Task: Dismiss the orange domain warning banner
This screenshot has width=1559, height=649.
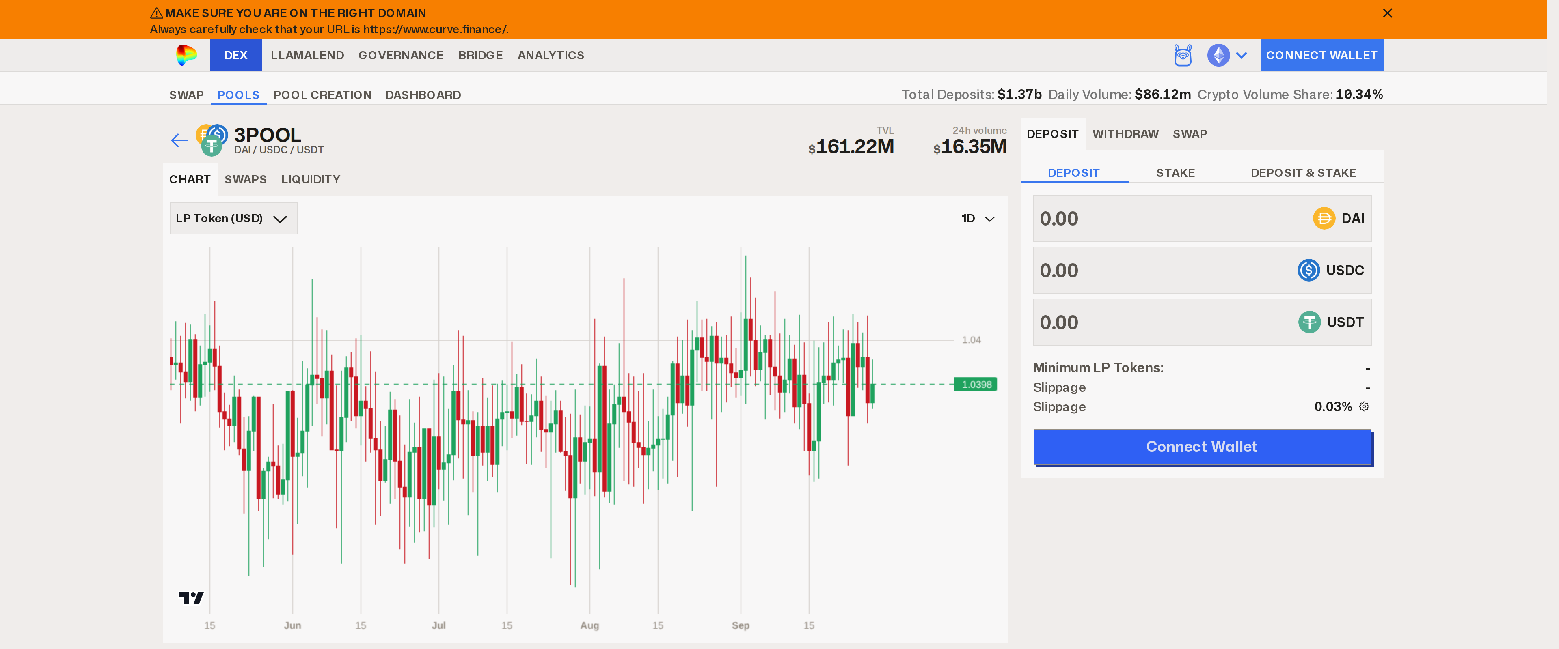Action: click(x=1388, y=13)
